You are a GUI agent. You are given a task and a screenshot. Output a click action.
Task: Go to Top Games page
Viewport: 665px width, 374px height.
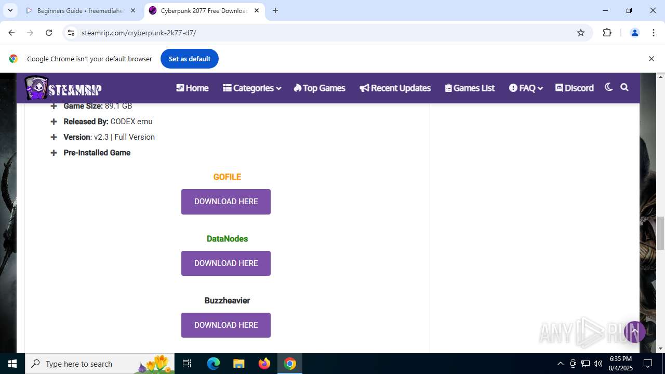319,88
